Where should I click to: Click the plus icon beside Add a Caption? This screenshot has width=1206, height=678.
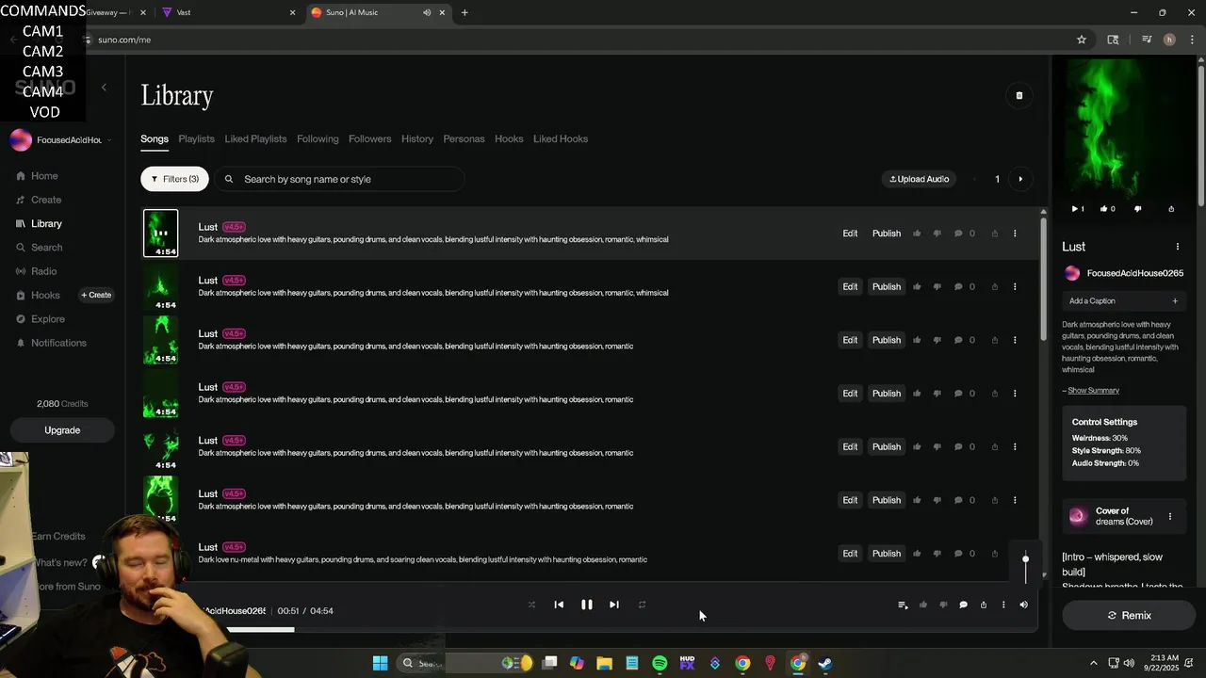point(1175,301)
